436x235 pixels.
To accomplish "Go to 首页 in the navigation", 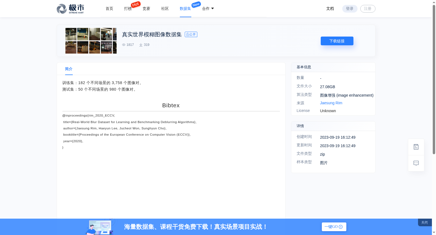I will click(109, 9).
